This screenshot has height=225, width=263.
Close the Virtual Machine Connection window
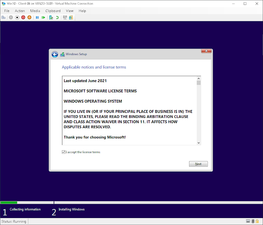coord(257,4)
